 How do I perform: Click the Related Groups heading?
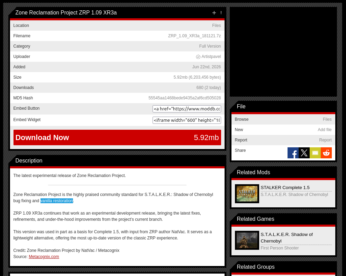(256, 267)
